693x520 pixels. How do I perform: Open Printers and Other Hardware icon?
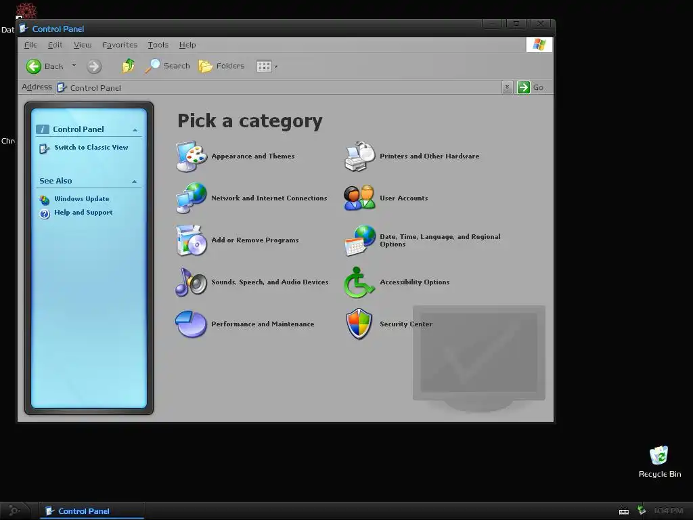(360, 156)
